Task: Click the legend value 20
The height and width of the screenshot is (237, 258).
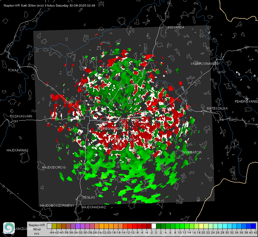Action: (203, 233)
